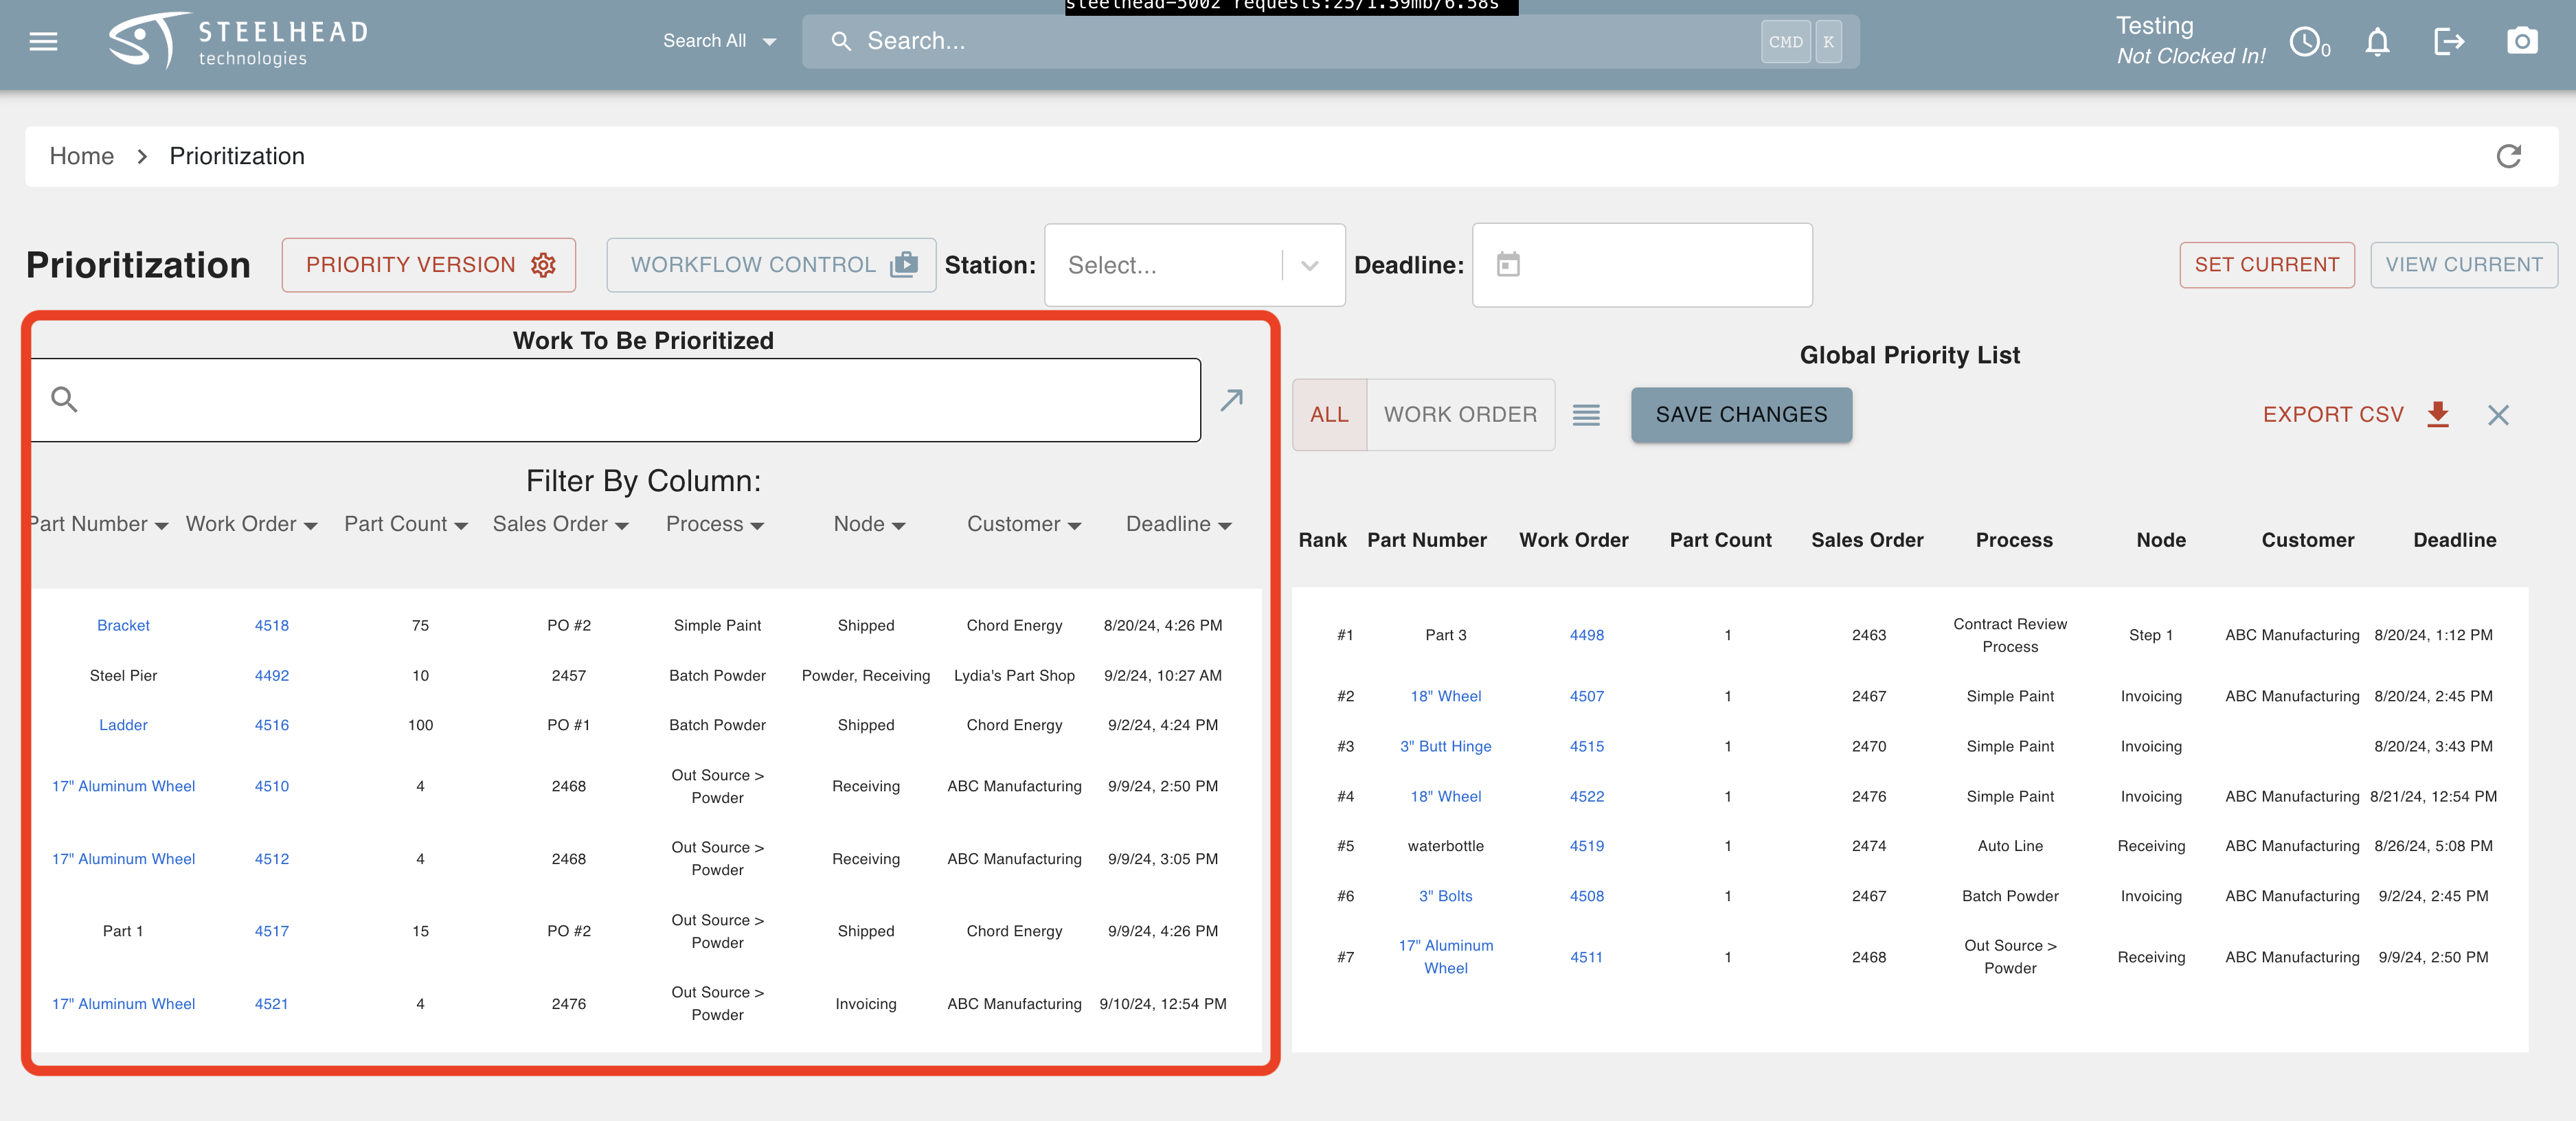Open the Station select dropdown
This screenshot has height=1121, width=2576.
[x=1195, y=265]
